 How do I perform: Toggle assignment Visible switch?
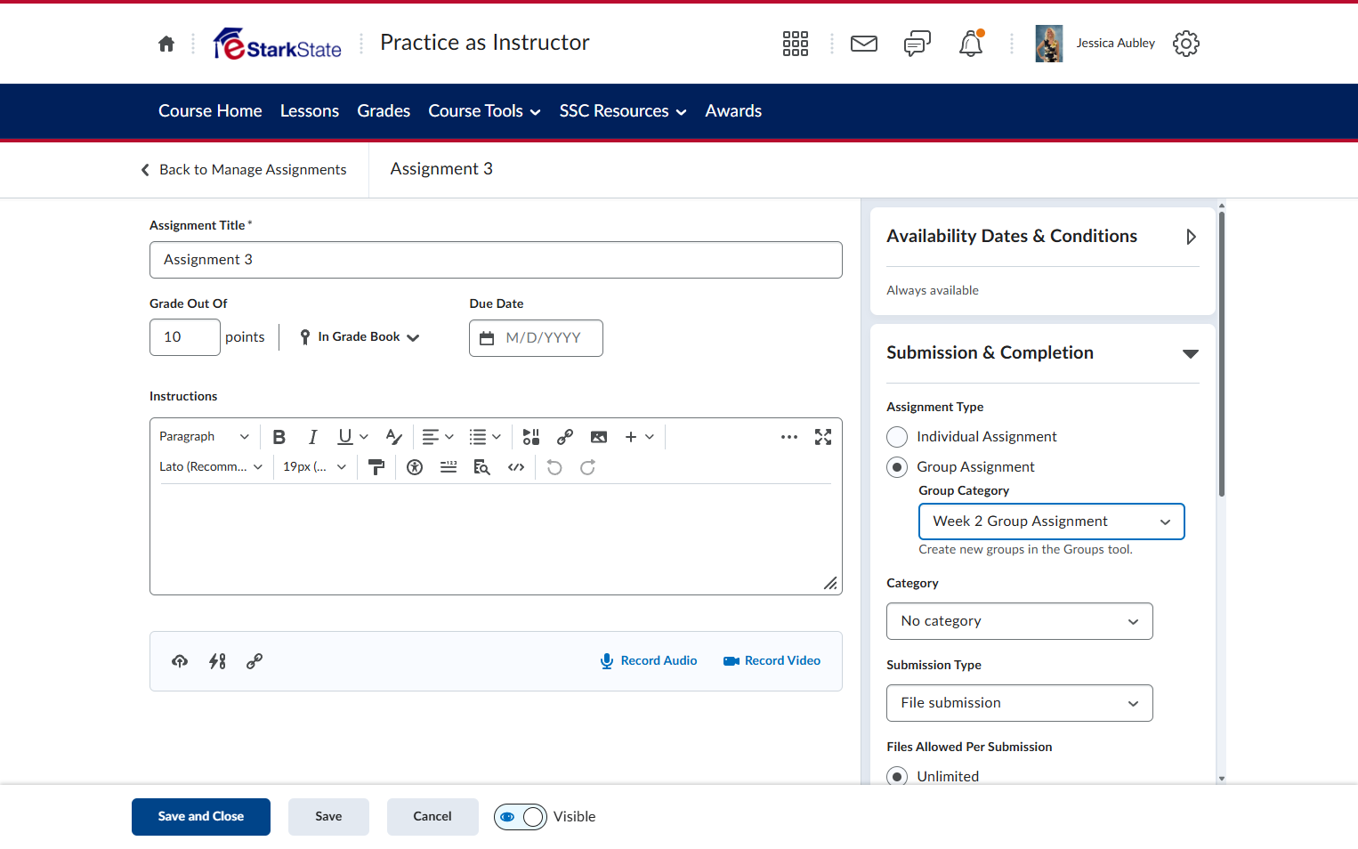(521, 817)
